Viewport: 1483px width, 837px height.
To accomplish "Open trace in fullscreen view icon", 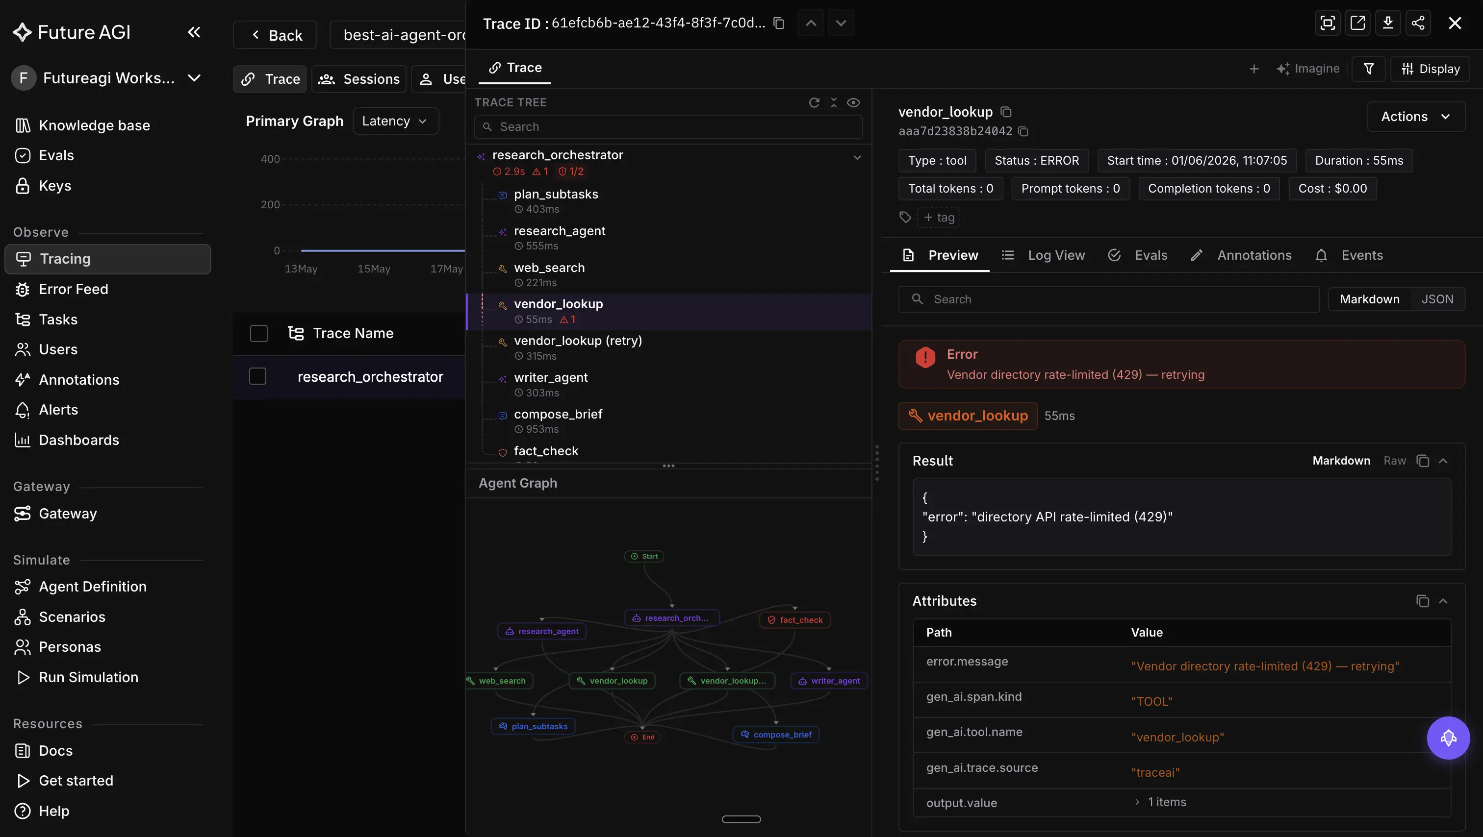I will click(1328, 23).
